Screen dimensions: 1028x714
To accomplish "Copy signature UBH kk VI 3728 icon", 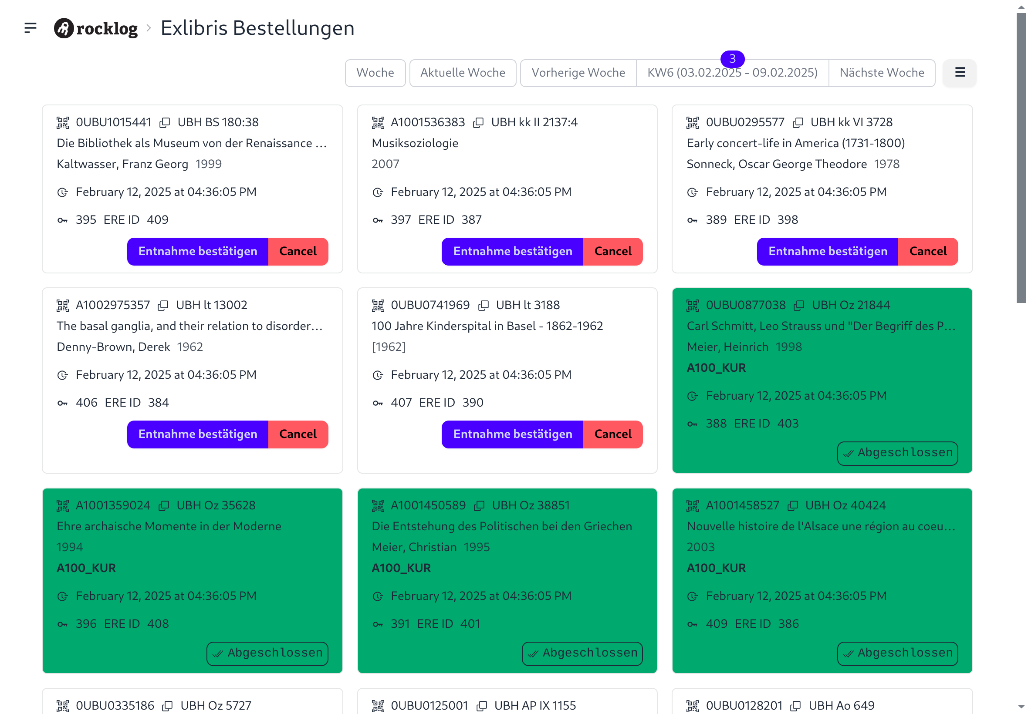I will coord(798,122).
